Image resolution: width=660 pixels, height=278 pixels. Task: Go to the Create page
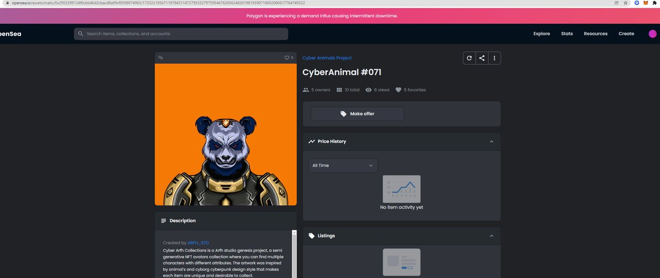(x=626, y=34)
